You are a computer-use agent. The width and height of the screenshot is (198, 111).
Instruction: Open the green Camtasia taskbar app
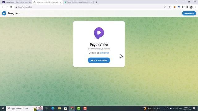tap(79, 108)
